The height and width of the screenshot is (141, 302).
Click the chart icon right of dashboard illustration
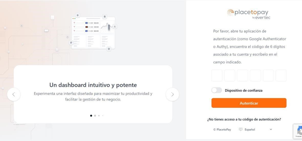click(x=115, y=26)
